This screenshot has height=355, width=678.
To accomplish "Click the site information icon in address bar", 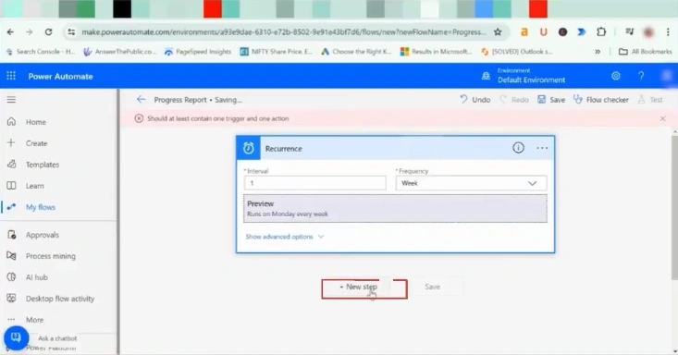I will (x=71, y=32).
